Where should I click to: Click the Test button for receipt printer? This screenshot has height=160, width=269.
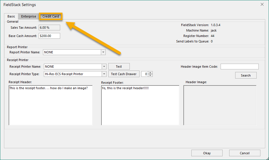tap(119, 67)
